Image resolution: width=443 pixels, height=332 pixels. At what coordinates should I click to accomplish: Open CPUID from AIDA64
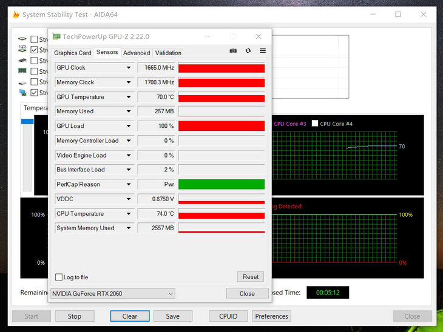click(228, 316)
